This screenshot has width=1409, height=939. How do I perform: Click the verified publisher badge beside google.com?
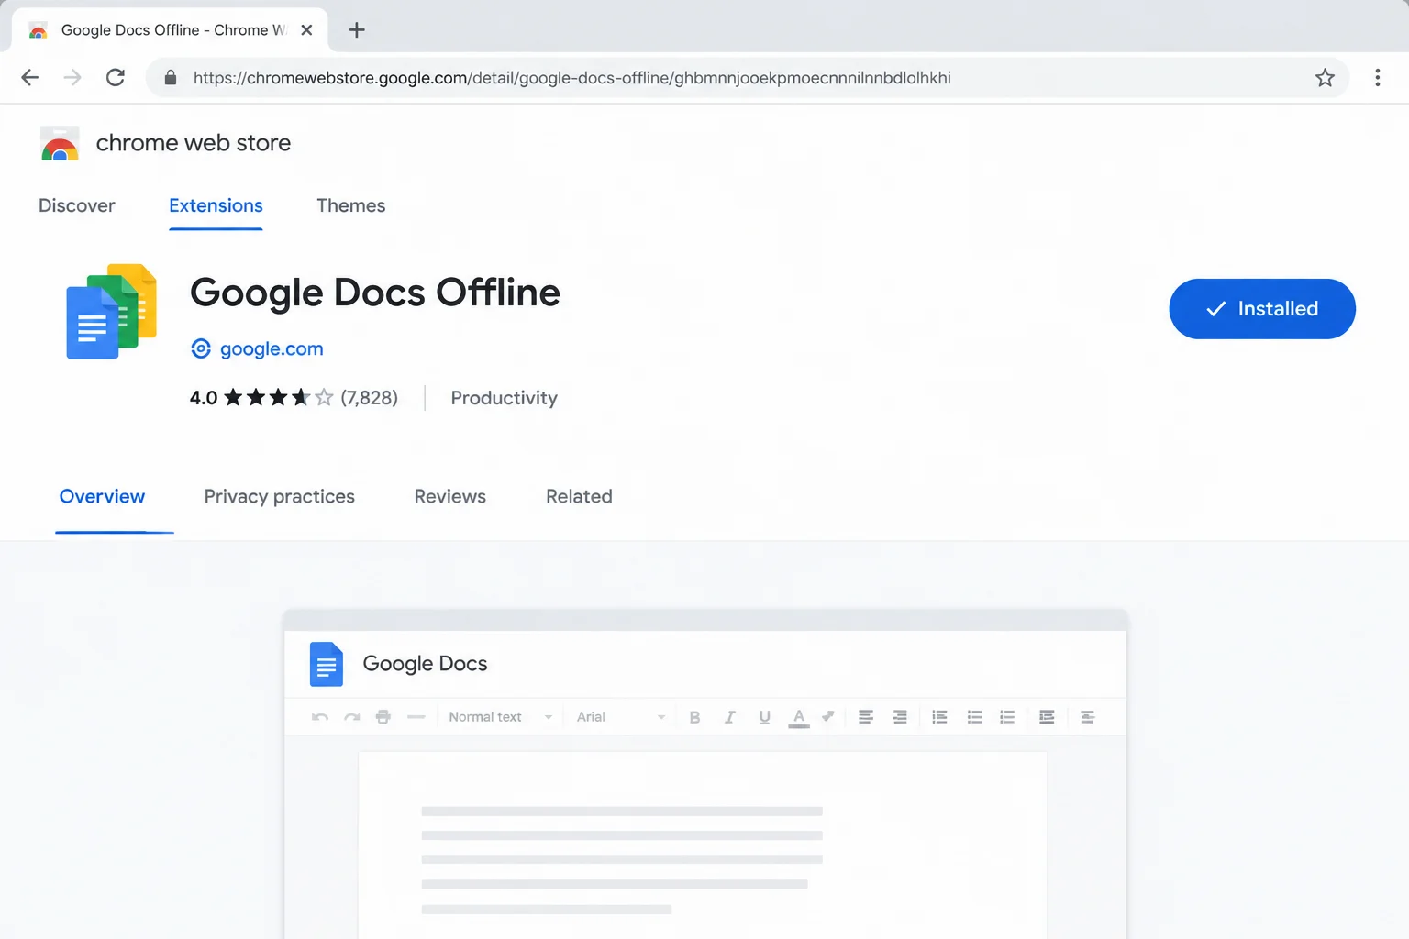201,348
